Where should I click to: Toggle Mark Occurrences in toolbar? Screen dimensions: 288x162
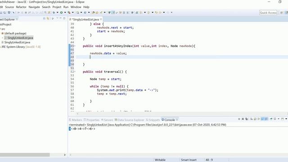(113, 13)
